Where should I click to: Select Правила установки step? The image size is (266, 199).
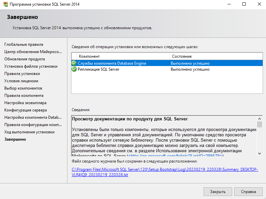22,74
